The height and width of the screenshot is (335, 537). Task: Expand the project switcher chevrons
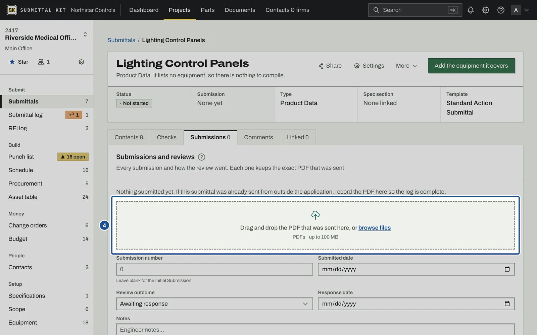pyautogui.click(x=85, y=35)
